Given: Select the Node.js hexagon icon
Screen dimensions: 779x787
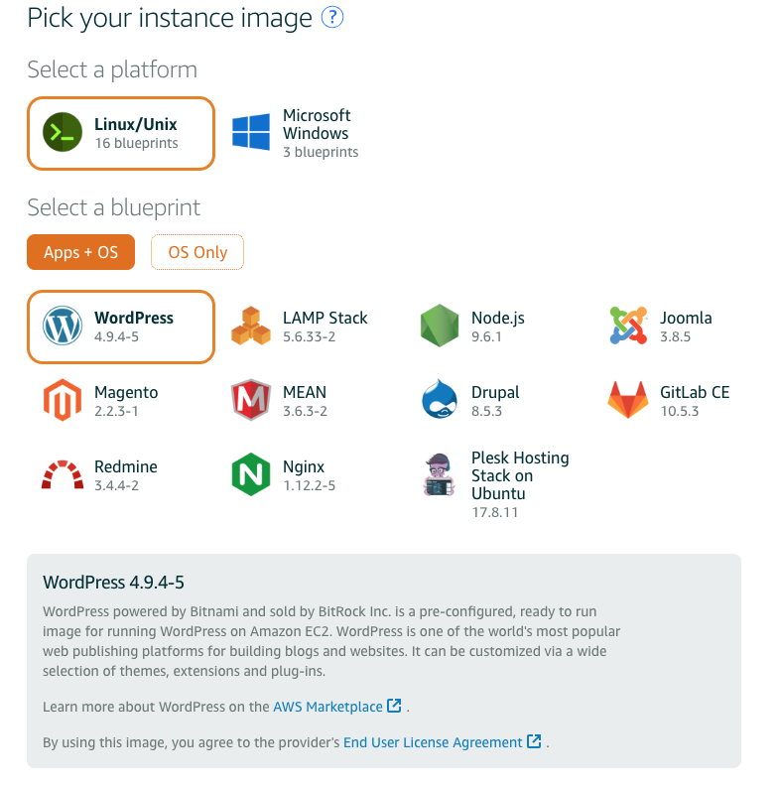Looking at the screenshot, I should click(440, 327).
